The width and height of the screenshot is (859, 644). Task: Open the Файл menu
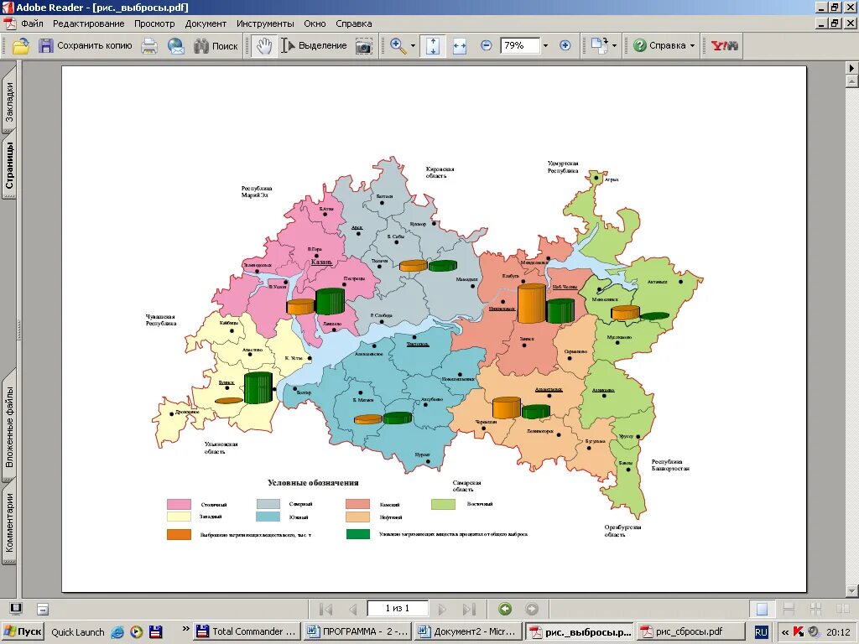(33, 23)
